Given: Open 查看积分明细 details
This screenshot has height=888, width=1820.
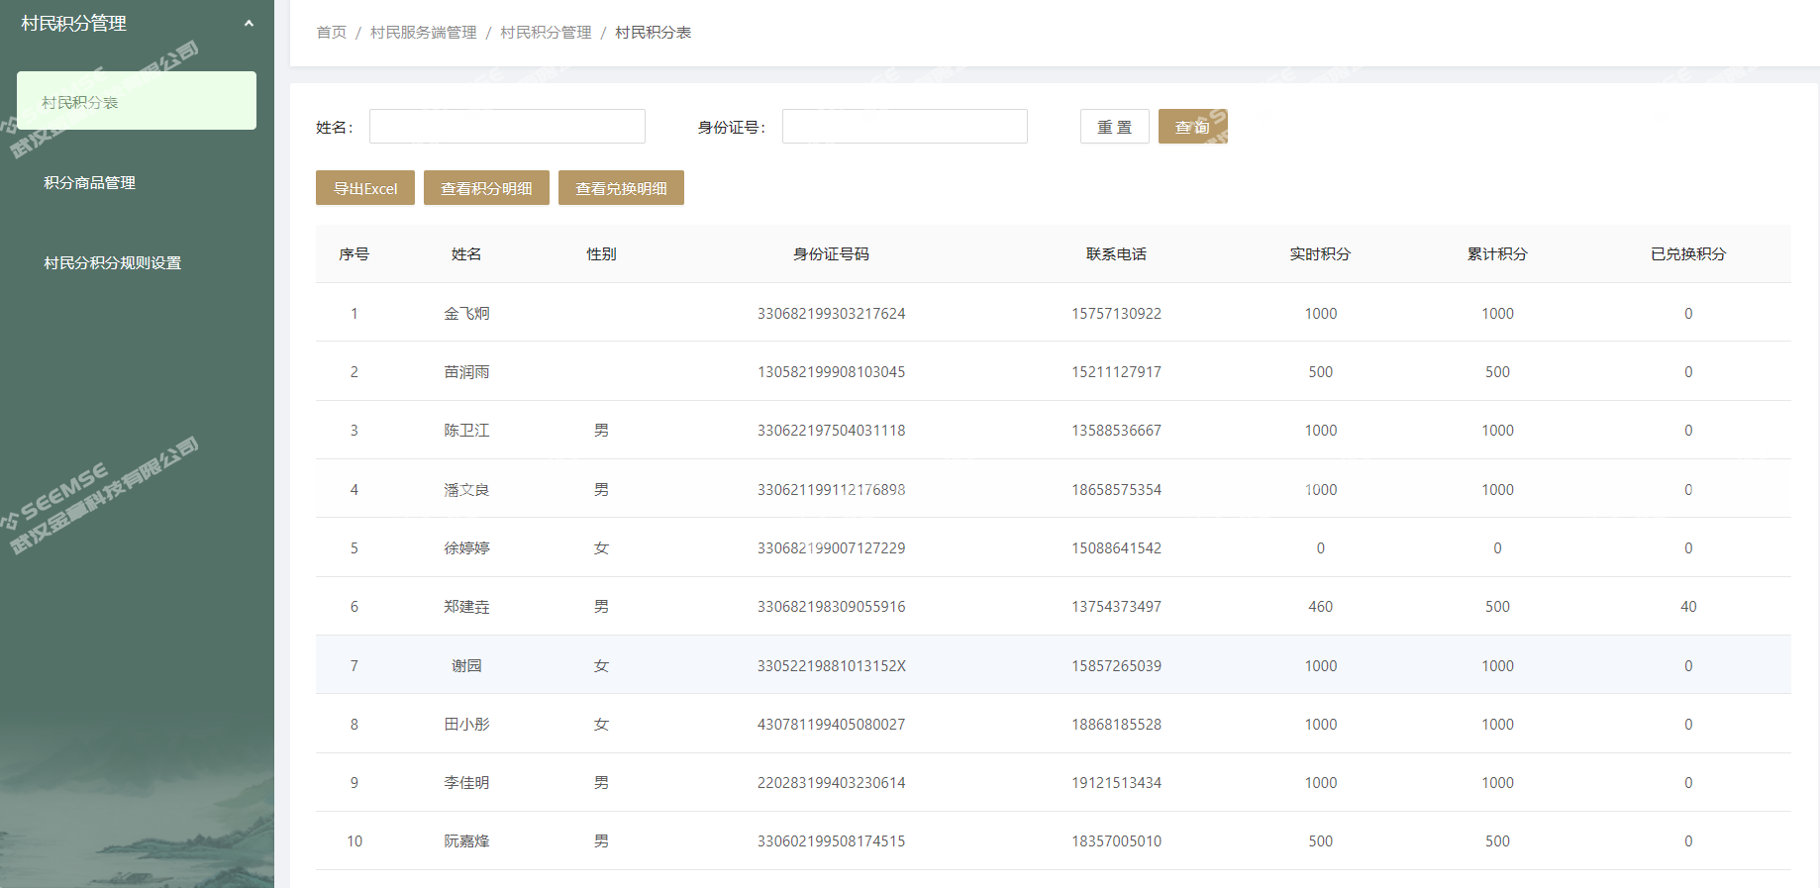Looking at the screenshot, I should [x=486, y=188].
